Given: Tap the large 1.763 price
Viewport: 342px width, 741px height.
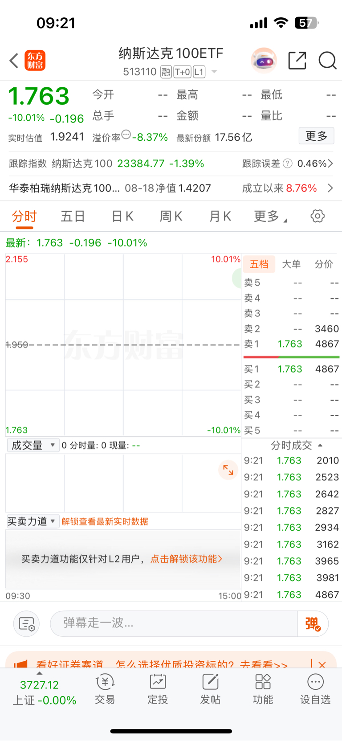Looking at the screenshot, I should [x=39, y=96].
